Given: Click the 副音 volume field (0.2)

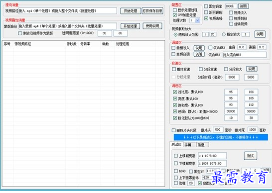Looking at the screenshot, I should tap(262, 47).
